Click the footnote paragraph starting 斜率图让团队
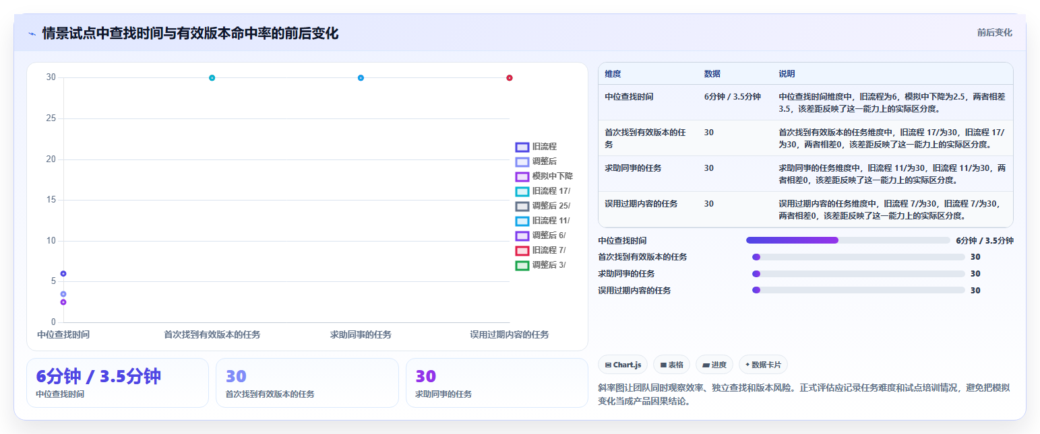The width and height of the screenshot is (1040, 434). (803, 394)
